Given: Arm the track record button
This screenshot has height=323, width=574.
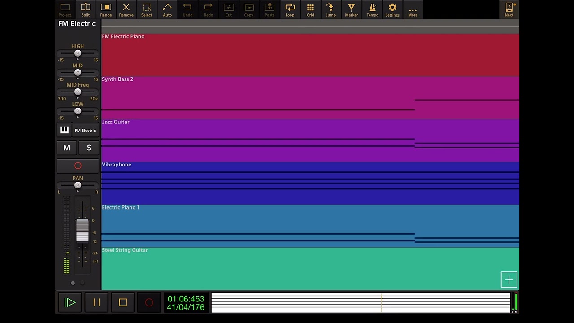Looking at the screenshot, I should coord(78,166).
